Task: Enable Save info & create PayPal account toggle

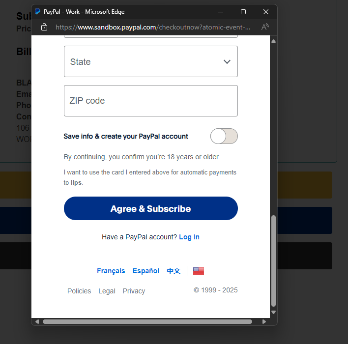Action: click(224, 136)
